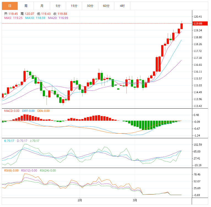Select the 60分 interval tab

coord(106,6)
